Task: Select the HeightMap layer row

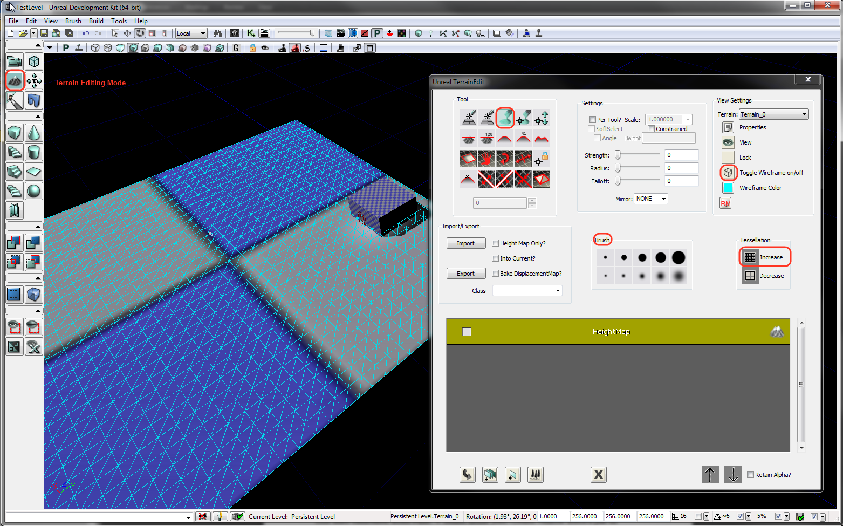Action: tap(618, 331)
